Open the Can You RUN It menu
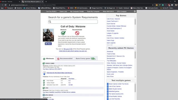178x100 pixels. tap(51, 11)
